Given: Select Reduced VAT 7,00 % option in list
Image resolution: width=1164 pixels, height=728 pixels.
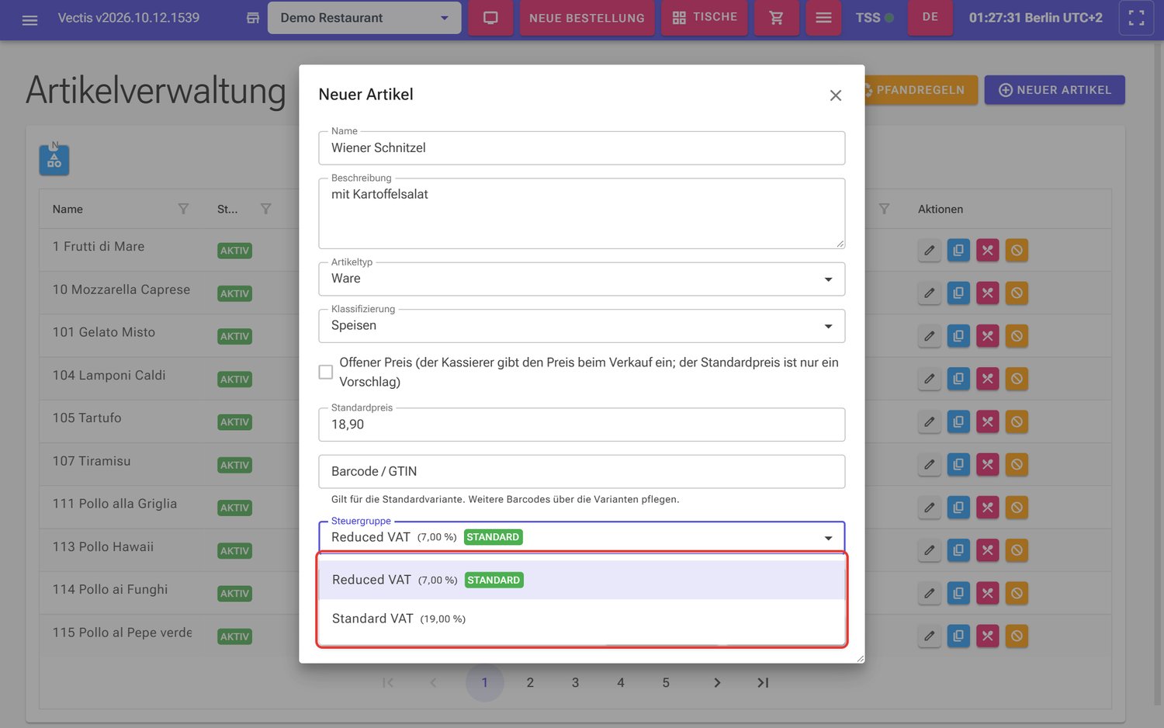Looking at the screenshot, I should pyautogui.click(x=581, y=580).
